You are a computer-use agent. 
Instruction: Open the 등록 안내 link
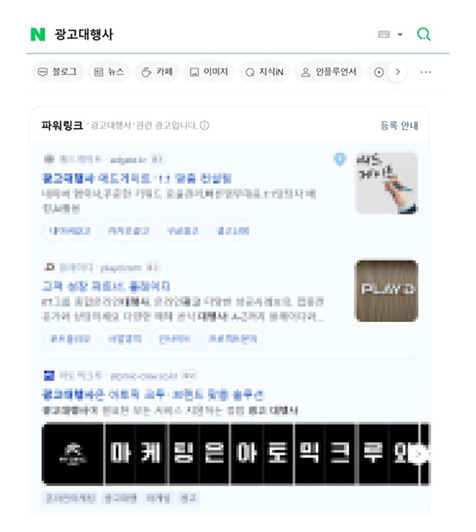[x=399, y=125]
